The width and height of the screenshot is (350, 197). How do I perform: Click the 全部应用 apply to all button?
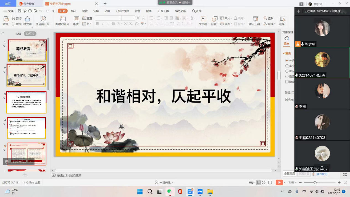289,174
